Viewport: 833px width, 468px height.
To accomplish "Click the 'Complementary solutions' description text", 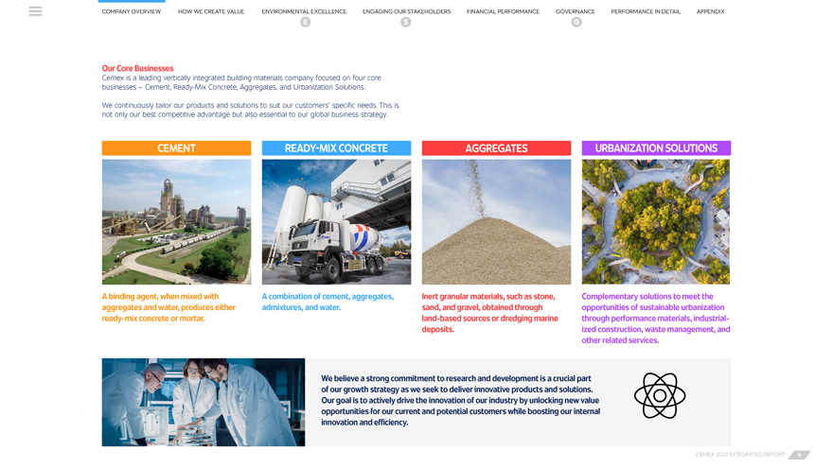I will tap(656, 319).
